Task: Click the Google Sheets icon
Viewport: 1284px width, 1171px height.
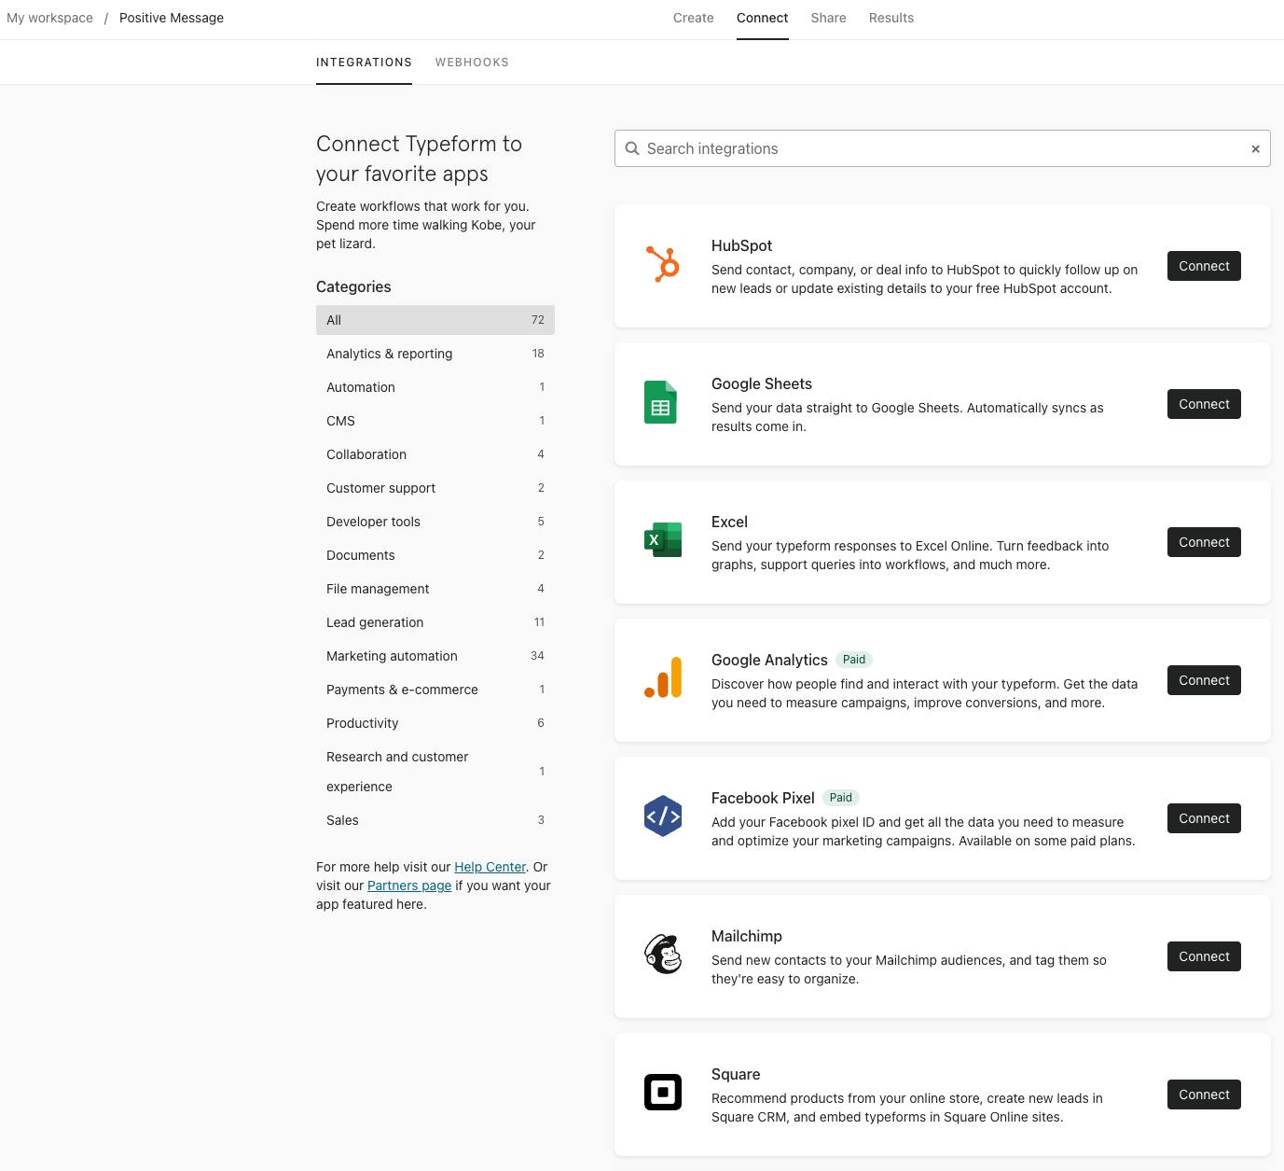Action: [660, 402]
